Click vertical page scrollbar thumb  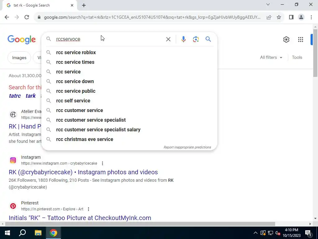pyautogui.click(x=316, y=53)
